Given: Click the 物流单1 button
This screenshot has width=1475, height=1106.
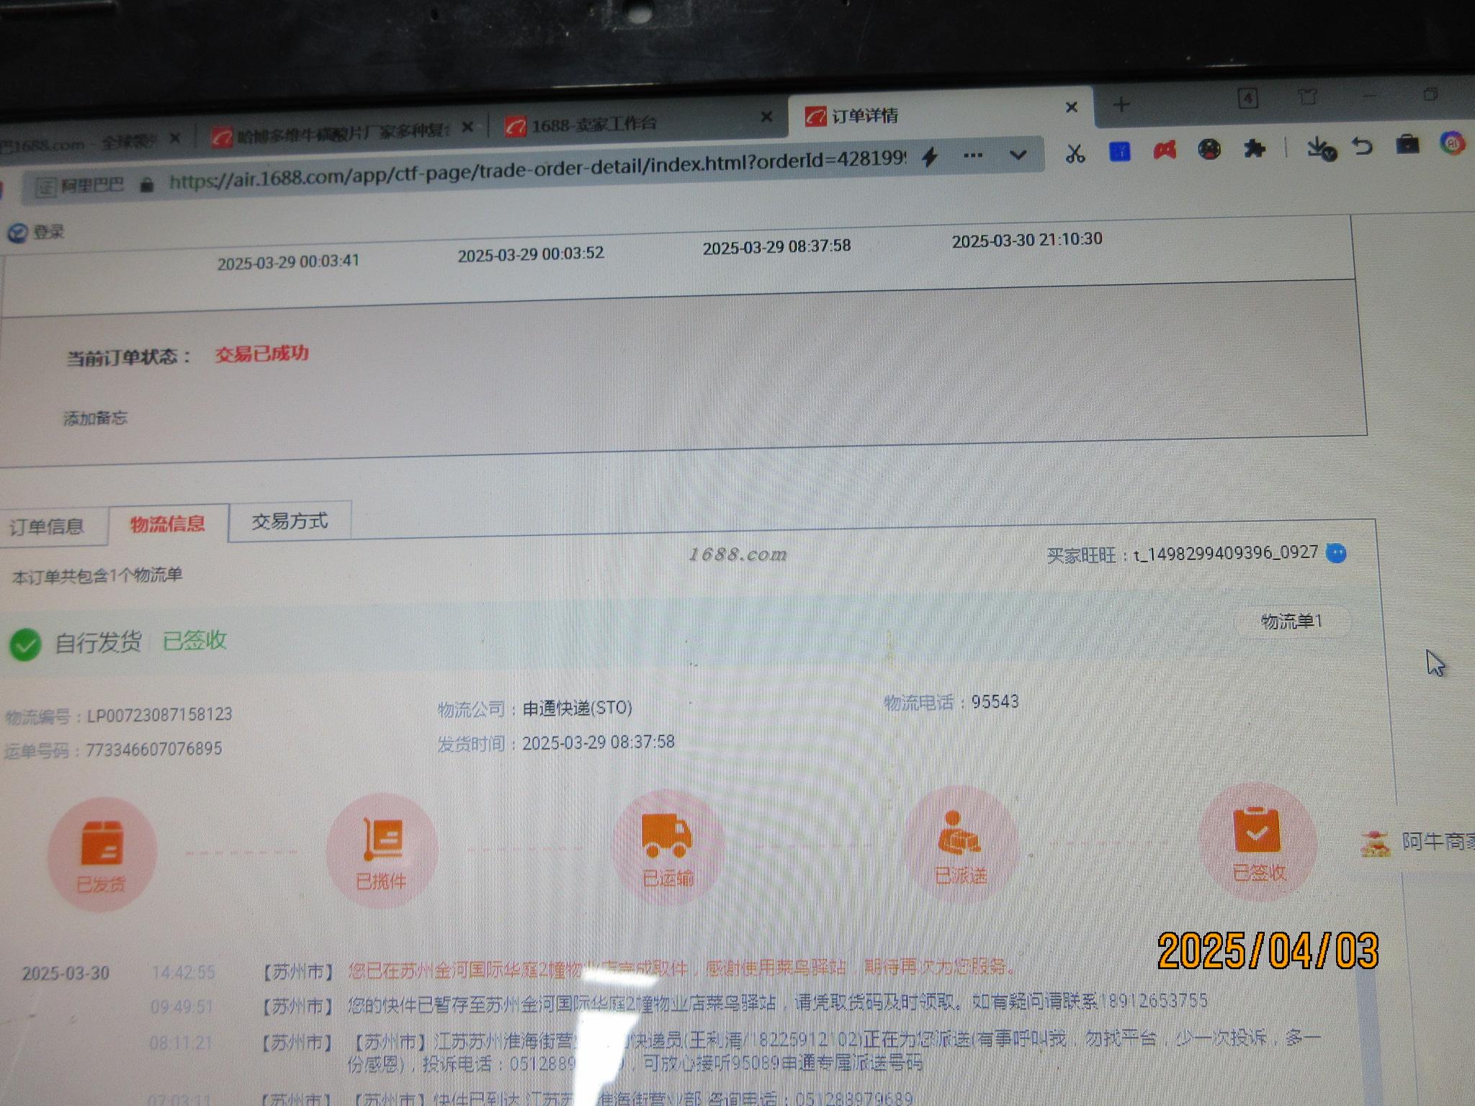Looking at the screenshot, I should [1291, 621].
